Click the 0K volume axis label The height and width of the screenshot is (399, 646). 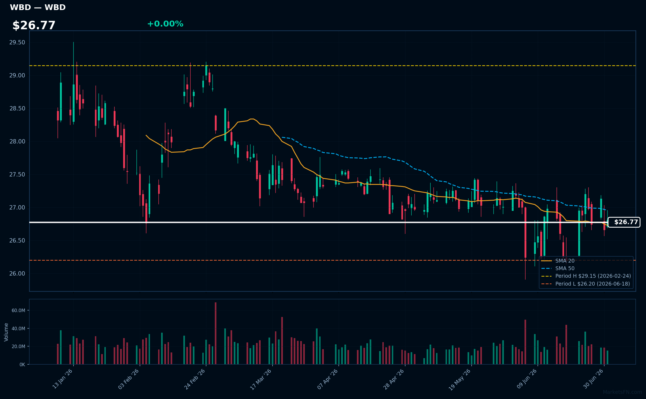[22, 364]
